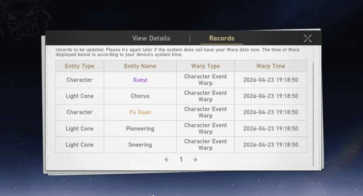Select the Sneering light cone entry

click(x=140, y=145)
